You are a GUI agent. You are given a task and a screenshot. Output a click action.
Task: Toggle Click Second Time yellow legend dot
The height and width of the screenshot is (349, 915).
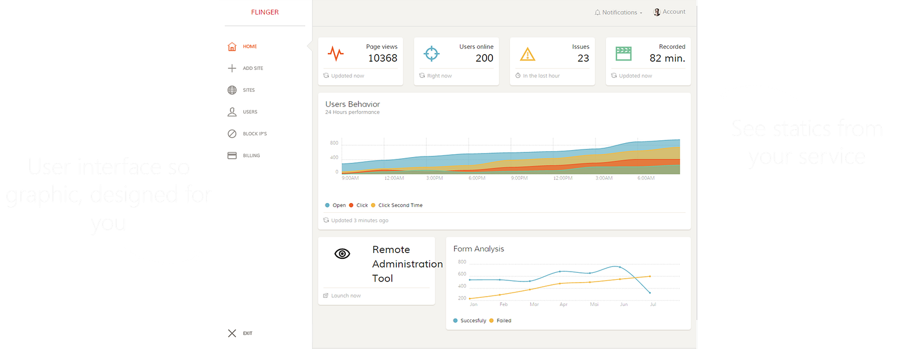[x=373, y=205]
